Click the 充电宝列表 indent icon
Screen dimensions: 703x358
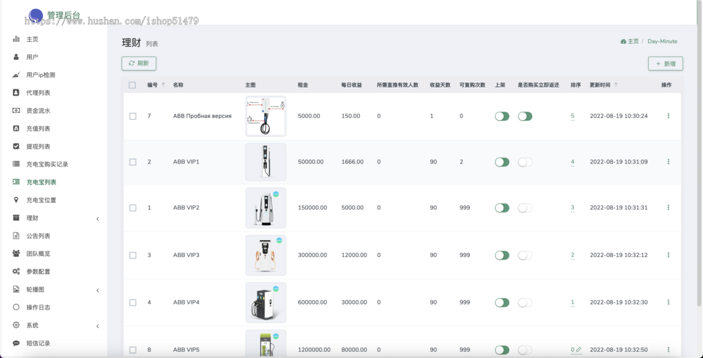pyautogui.click(x=16, y=182)
